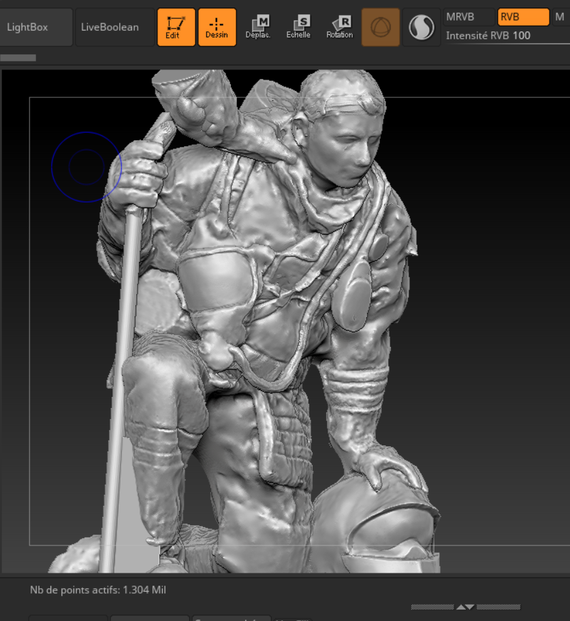Activate the Rotation tool
Image resolution: width=570 pixels, height=621 pixels.
(340, 27)
